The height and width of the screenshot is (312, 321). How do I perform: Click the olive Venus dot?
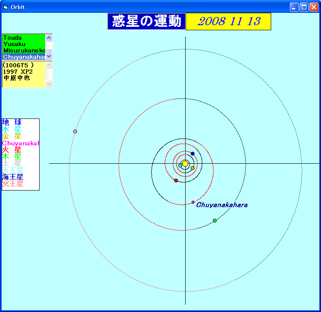coord(192,168)
